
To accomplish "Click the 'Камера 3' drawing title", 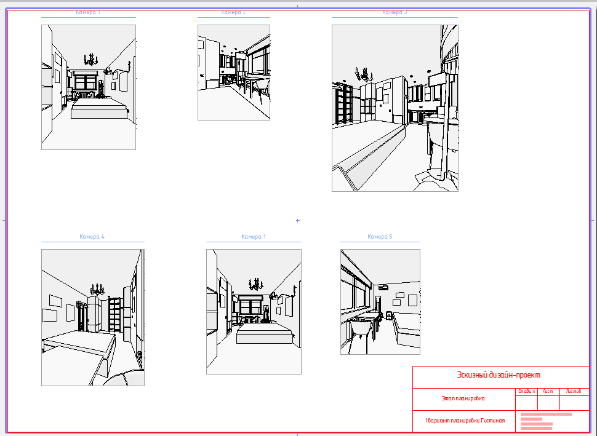I will pos(395,12).
